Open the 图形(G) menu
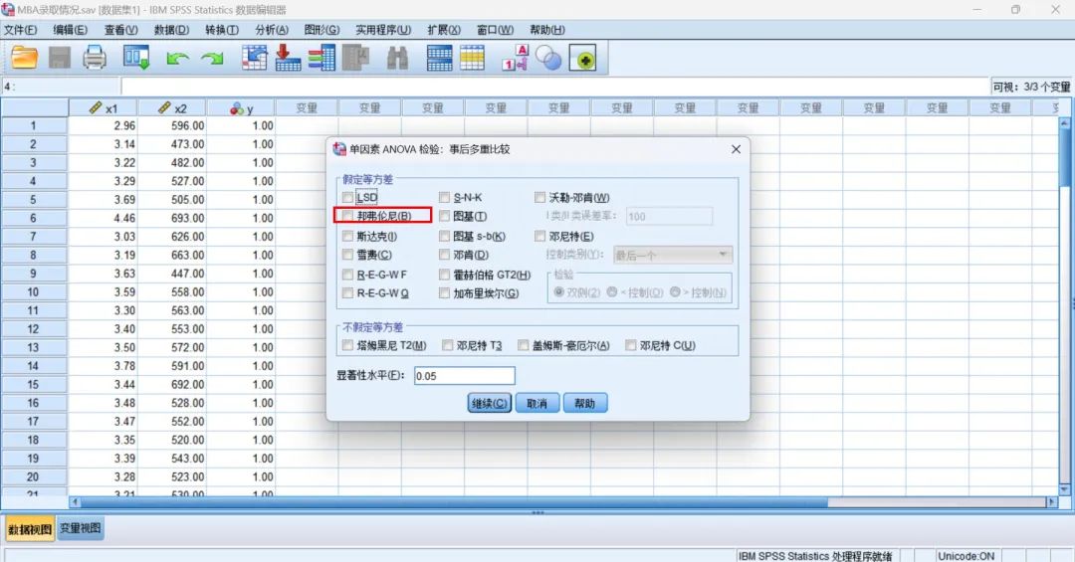The image size is (1075, 562). point(322,30)
